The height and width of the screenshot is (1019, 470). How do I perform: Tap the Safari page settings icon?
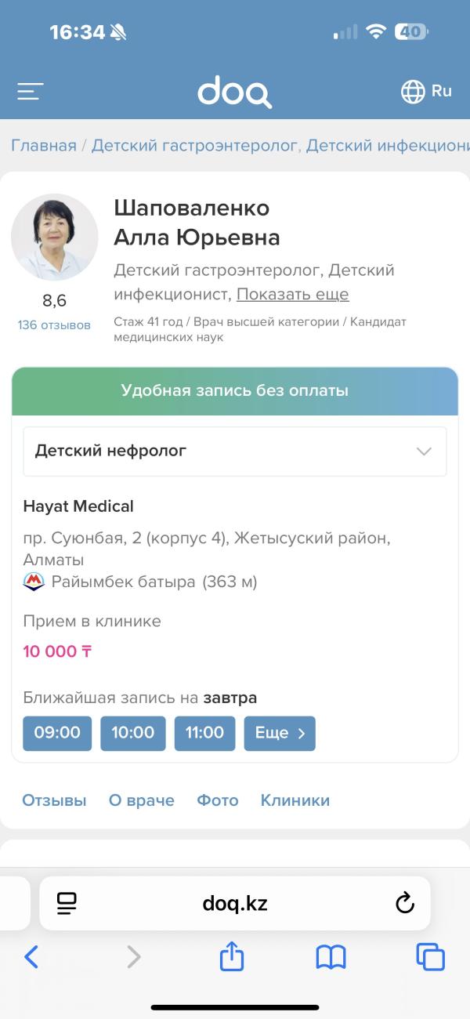click(67, 904)
